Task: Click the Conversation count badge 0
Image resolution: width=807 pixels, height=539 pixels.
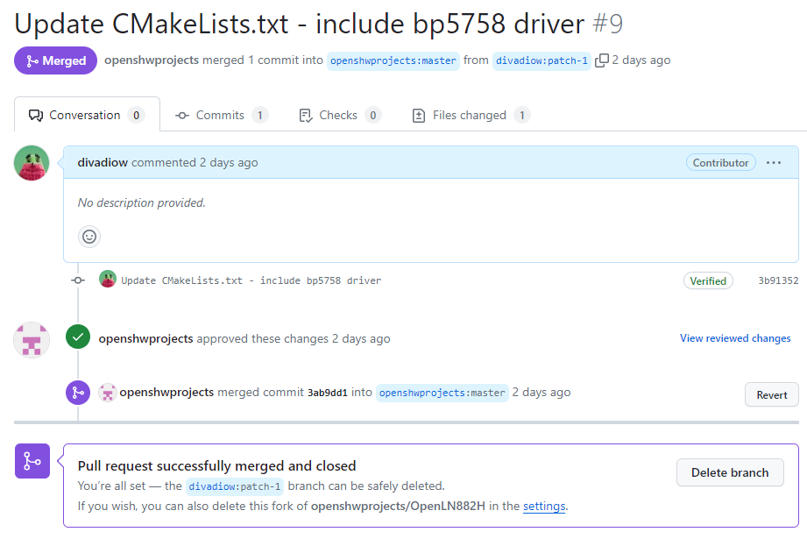Action: [136, 116]
